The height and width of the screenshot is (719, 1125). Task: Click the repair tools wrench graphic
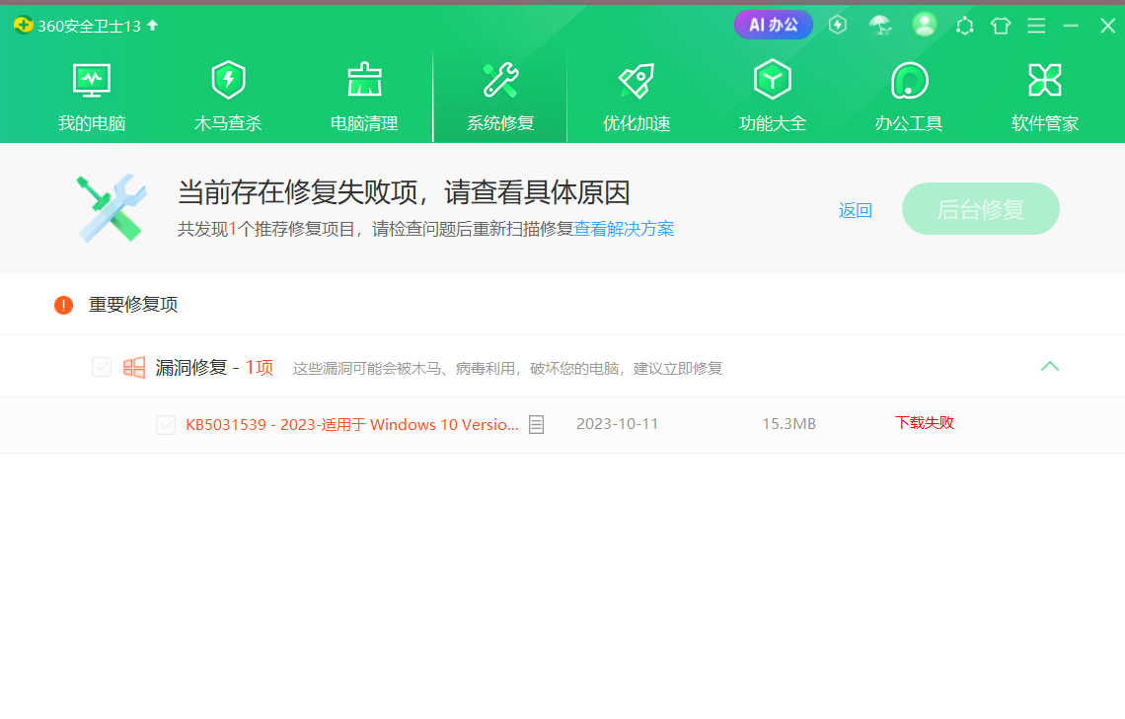112,208
